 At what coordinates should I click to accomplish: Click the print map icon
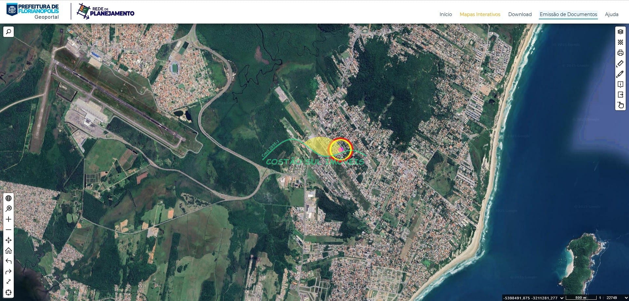coord(620,53)
